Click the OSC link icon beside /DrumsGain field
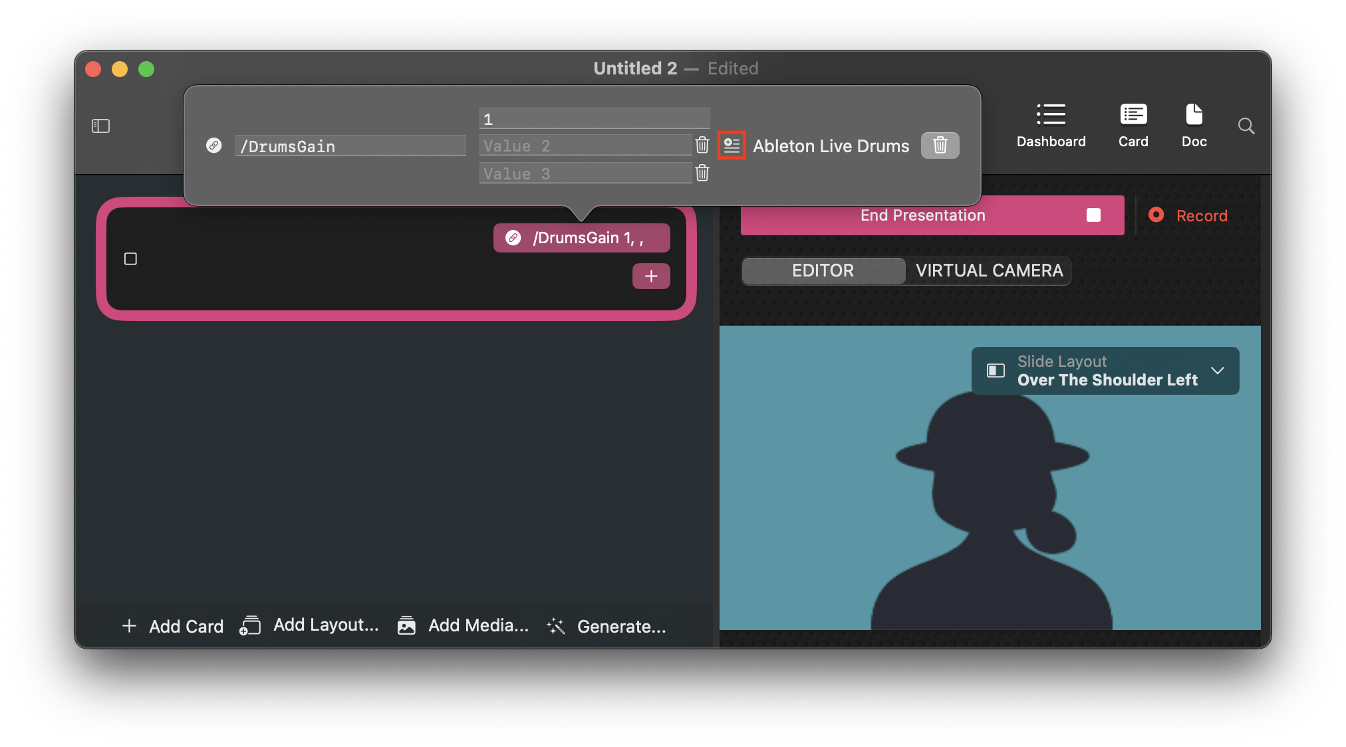1346x747 pixels. coord(213,146)
